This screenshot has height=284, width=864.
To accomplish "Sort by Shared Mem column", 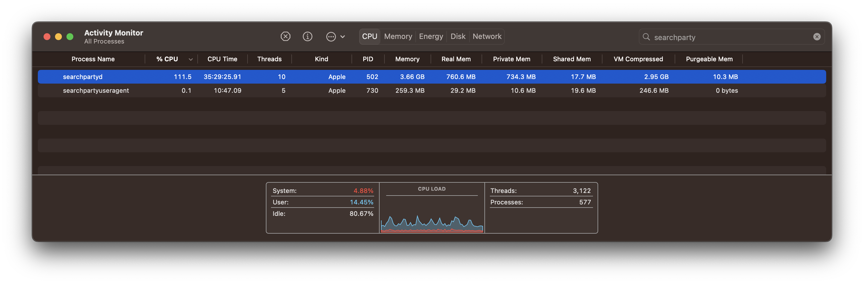I will click(x=572, y=59).
